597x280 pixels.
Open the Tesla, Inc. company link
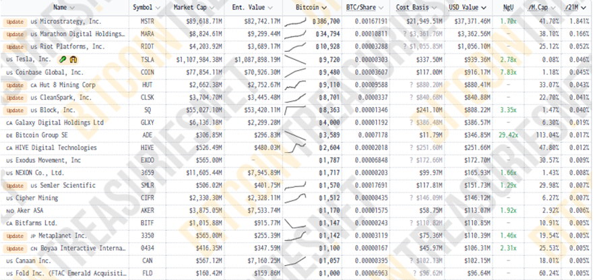33,59
